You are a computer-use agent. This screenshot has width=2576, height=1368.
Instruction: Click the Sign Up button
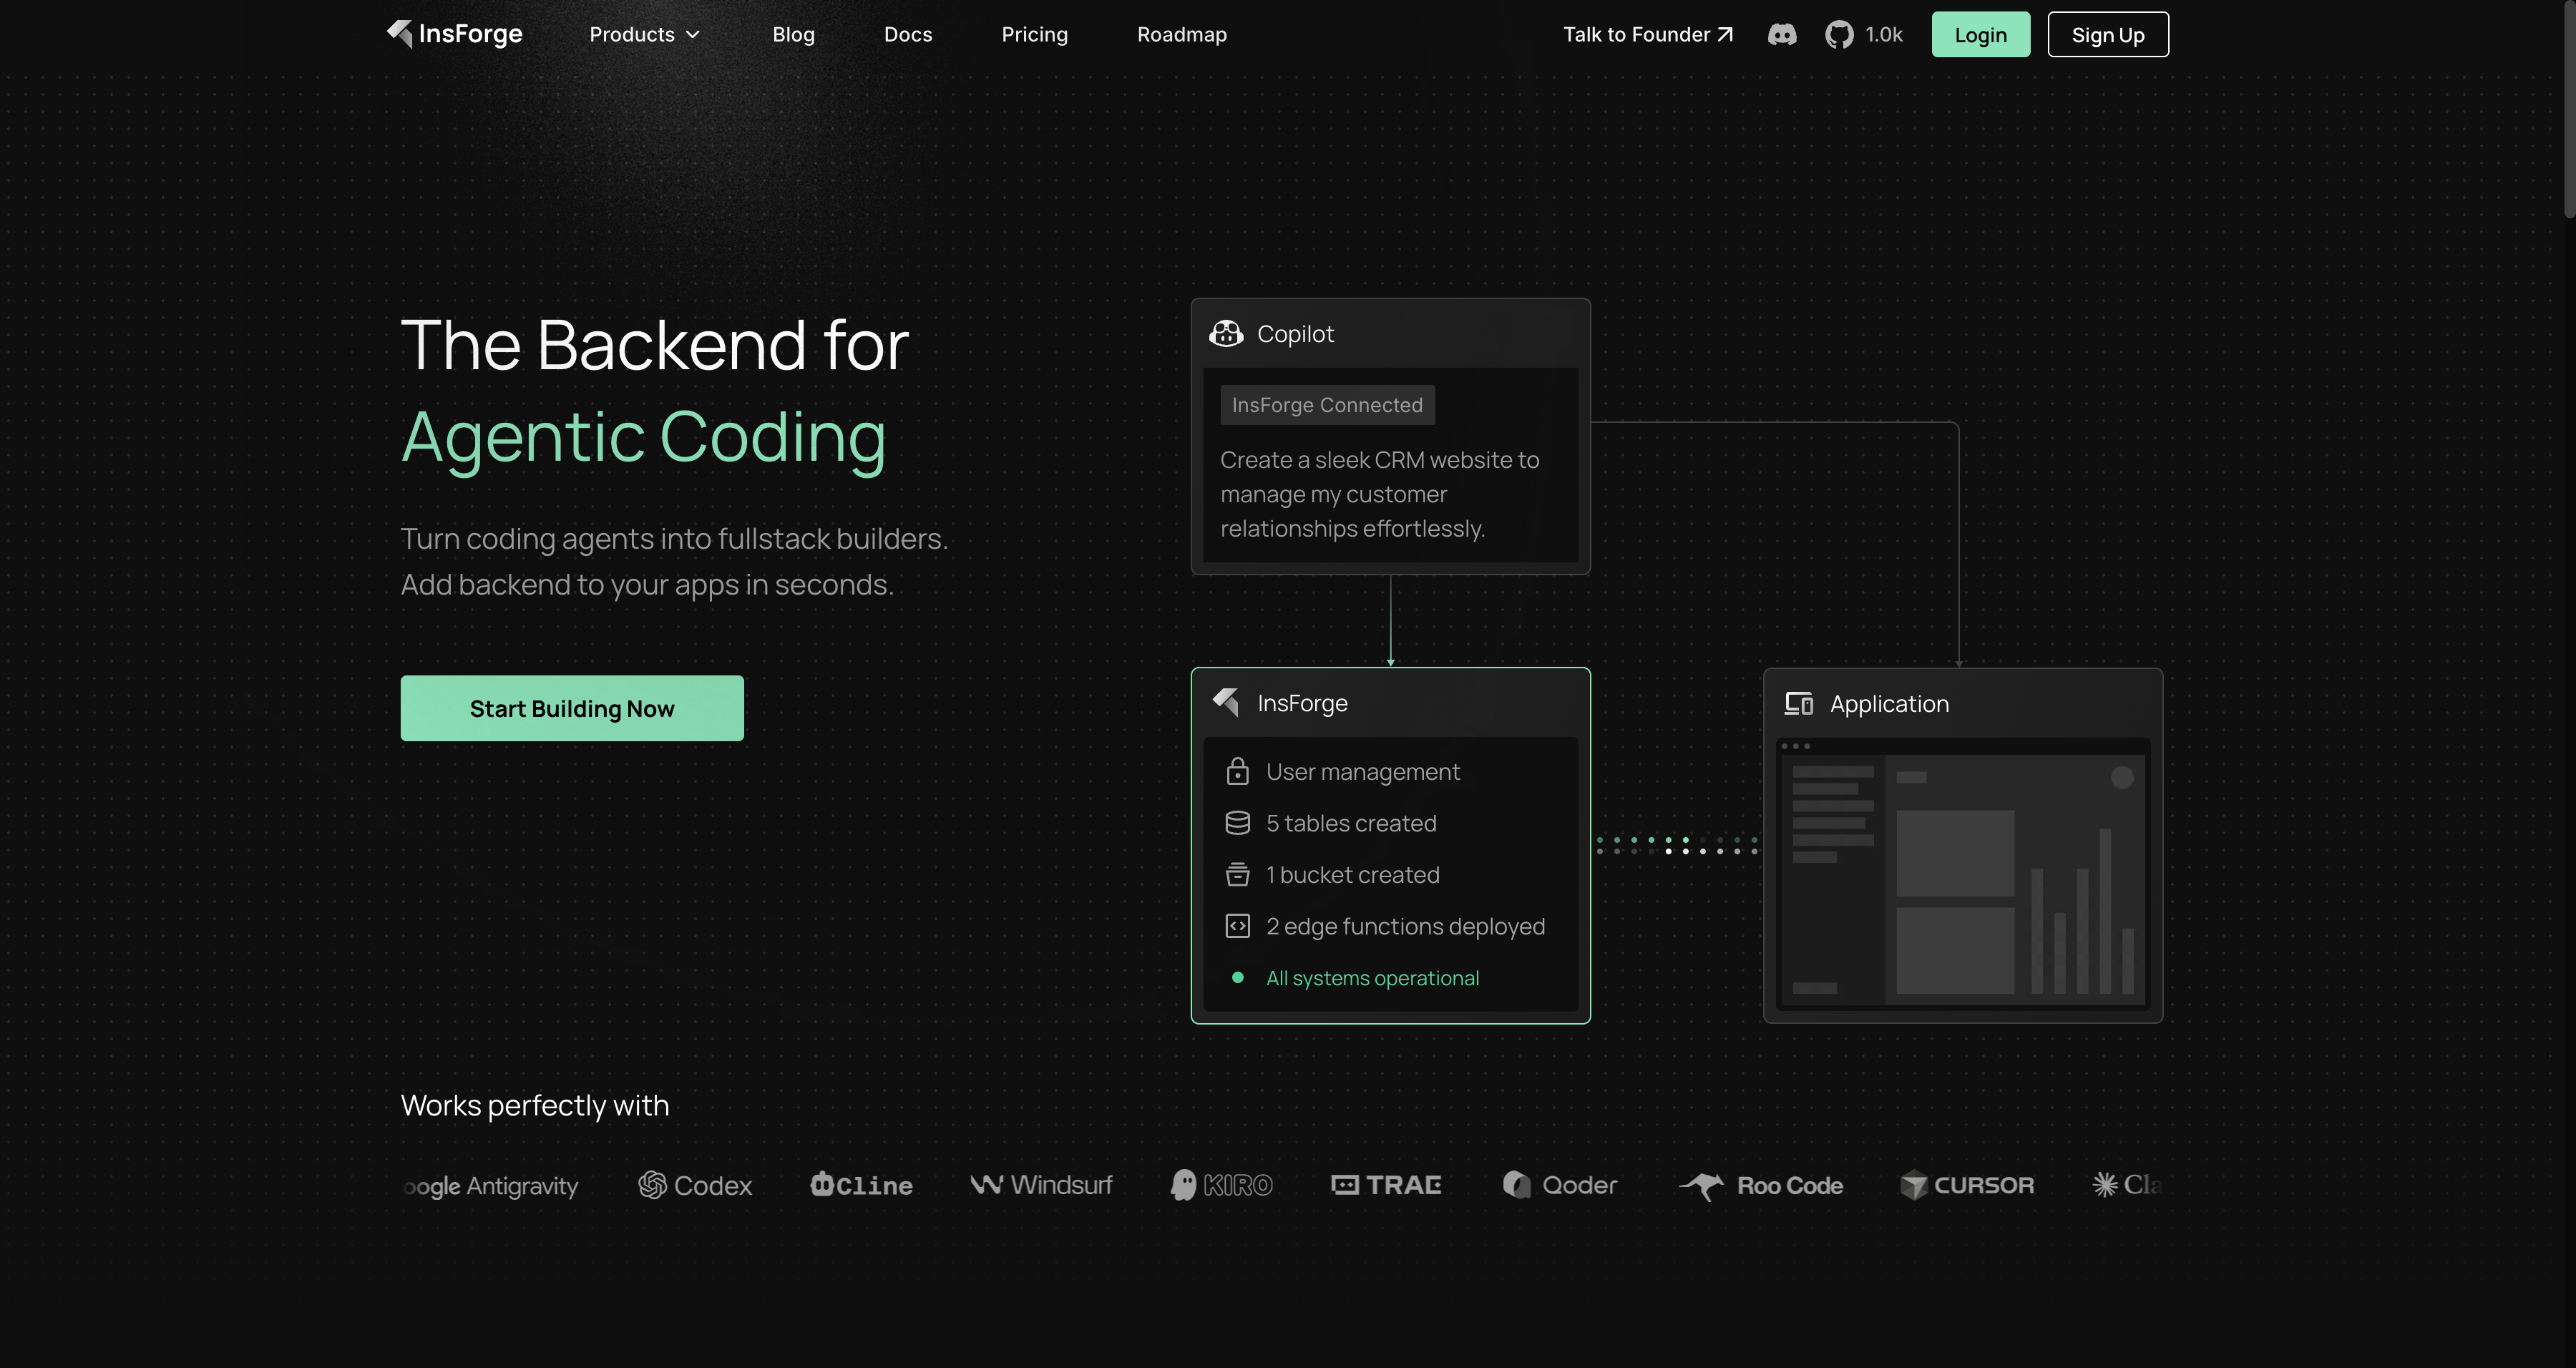coord(2108,34)
